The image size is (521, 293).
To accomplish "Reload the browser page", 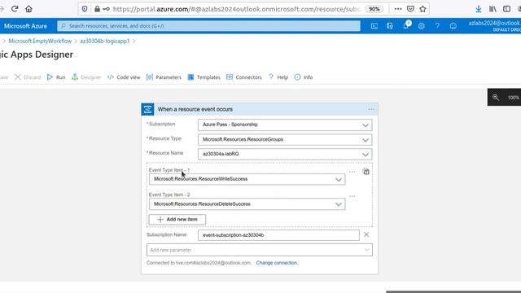I will (x=15, y=9).
